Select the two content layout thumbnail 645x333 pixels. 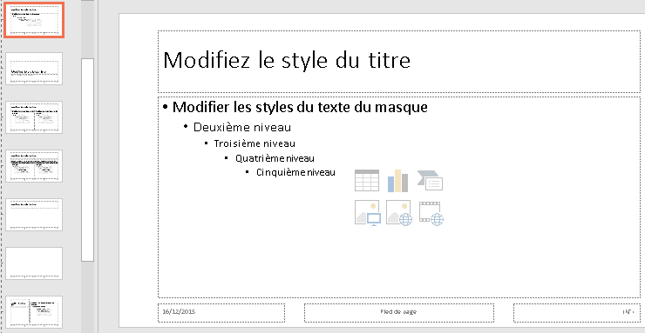coord(34,117)
